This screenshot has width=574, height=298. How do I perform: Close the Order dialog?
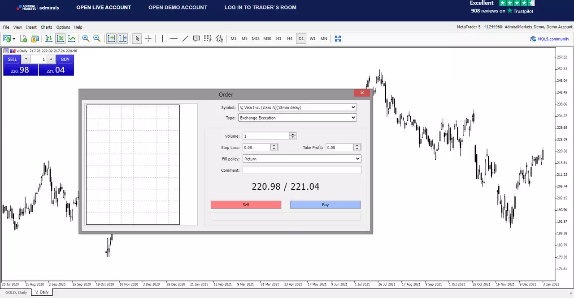click(x=361, y=93)
